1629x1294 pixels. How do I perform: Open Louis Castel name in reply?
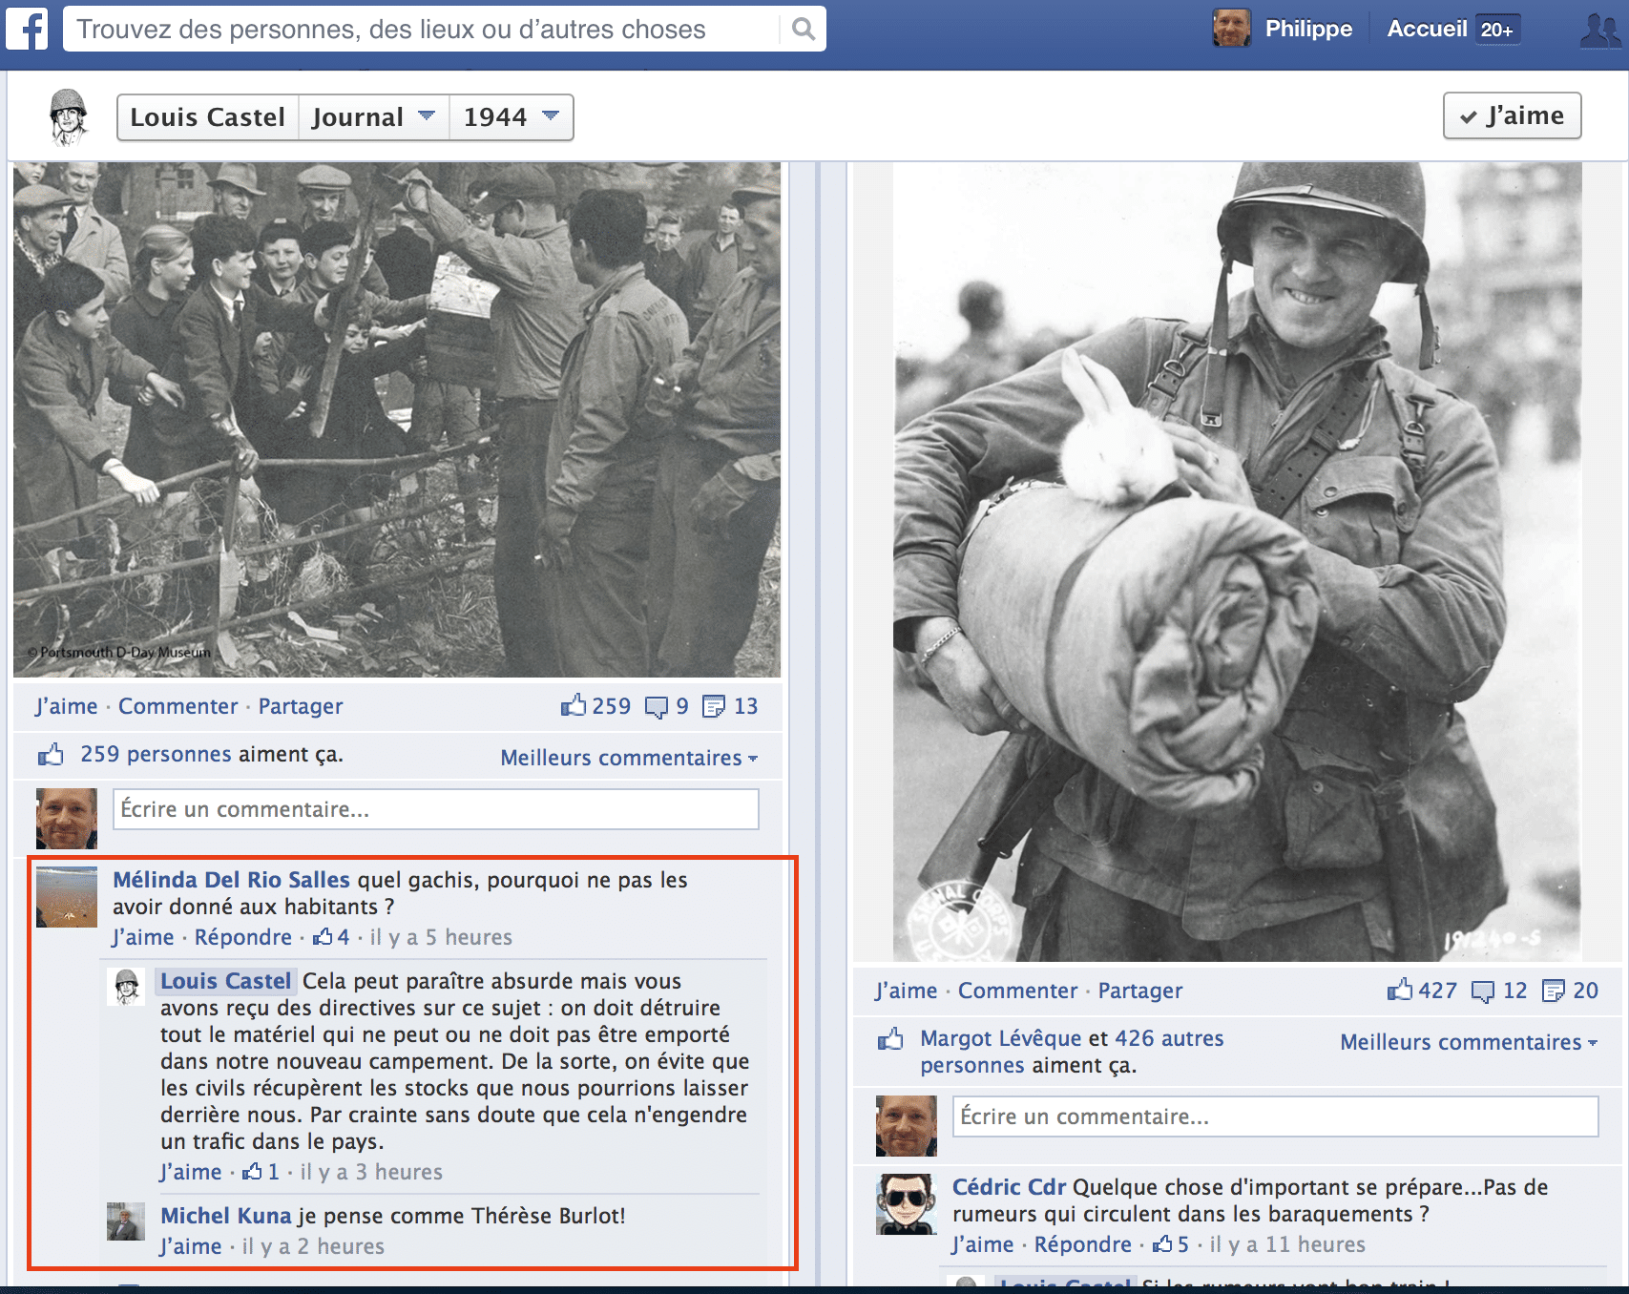click(x=225, y=981)
